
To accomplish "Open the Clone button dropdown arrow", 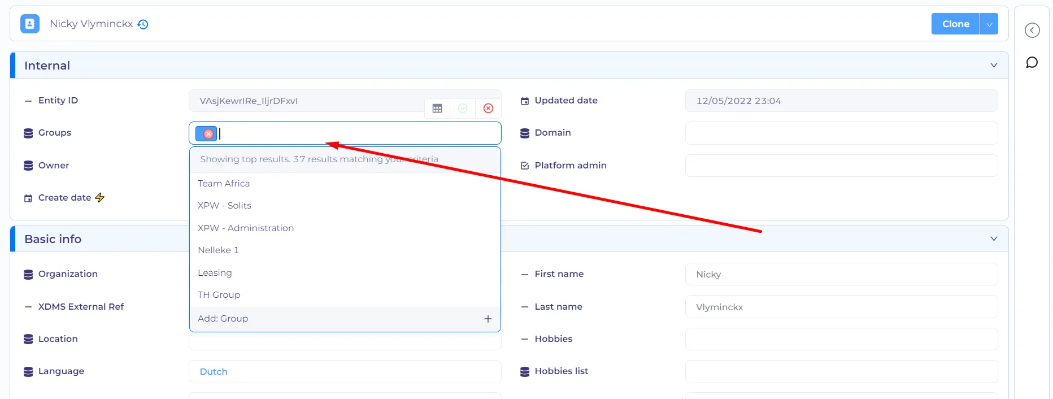I will [x=989, y=24].
